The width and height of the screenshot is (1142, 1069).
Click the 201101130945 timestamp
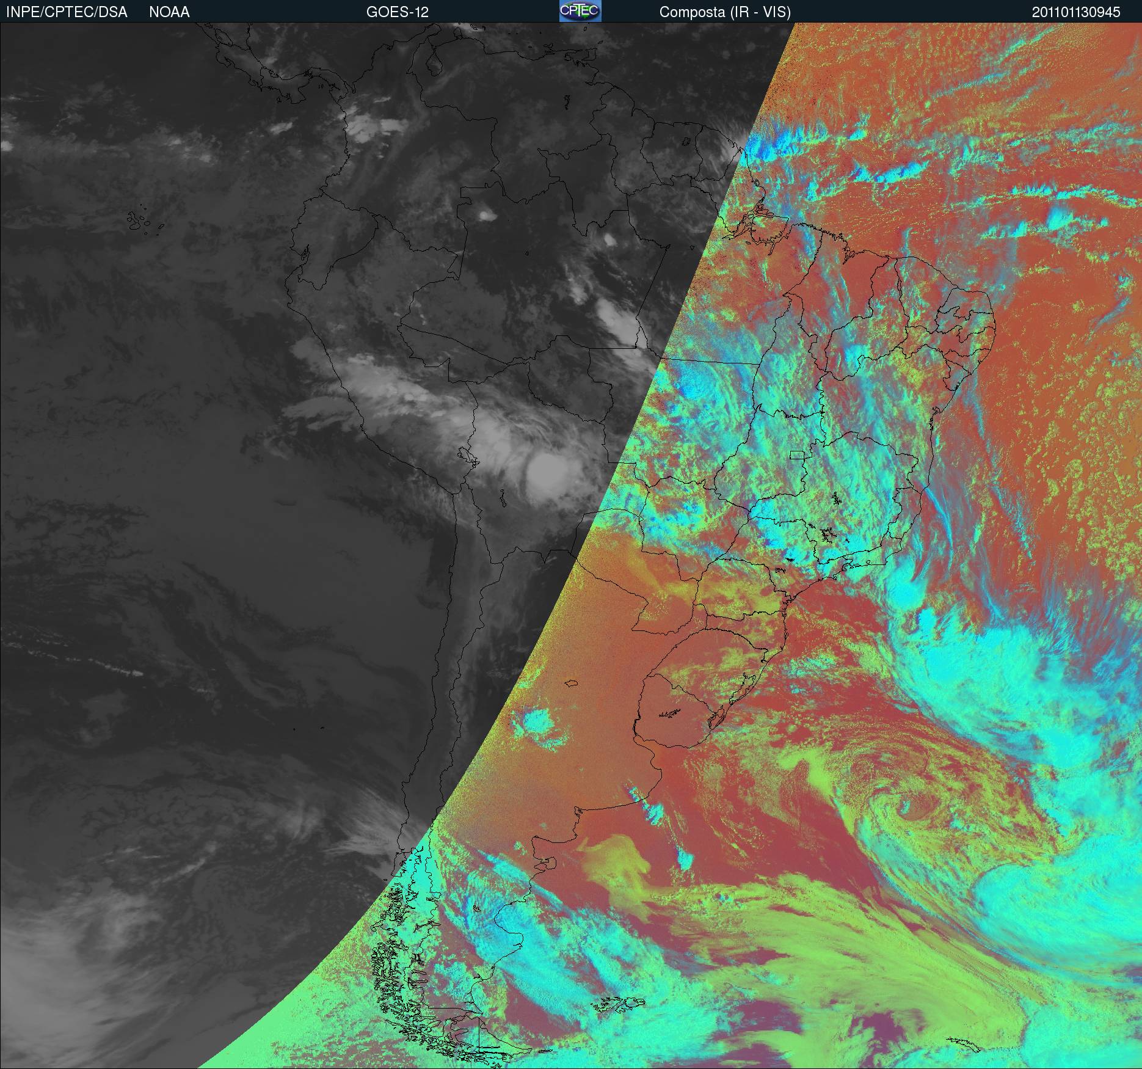pos(1076,12)
